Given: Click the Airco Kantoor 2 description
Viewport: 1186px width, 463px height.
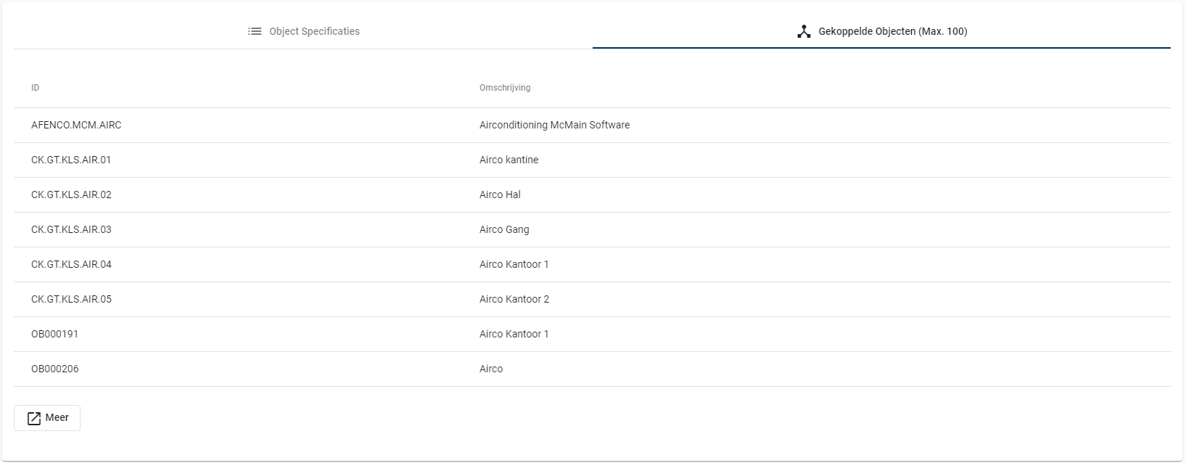Looking at the screenshot, I should pyautogui.click(x=514, y=299).
